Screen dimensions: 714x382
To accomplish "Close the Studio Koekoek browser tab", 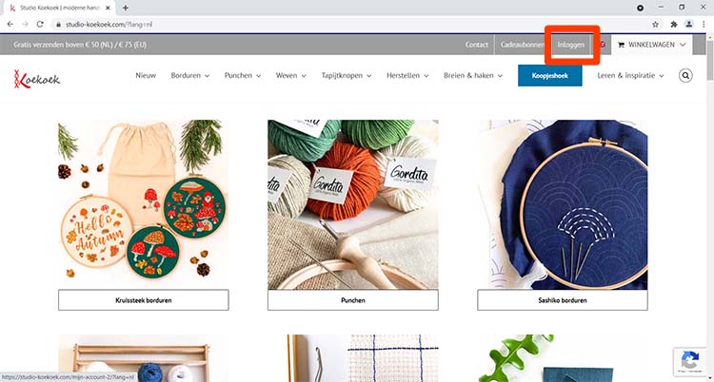I will pos(108,8).
